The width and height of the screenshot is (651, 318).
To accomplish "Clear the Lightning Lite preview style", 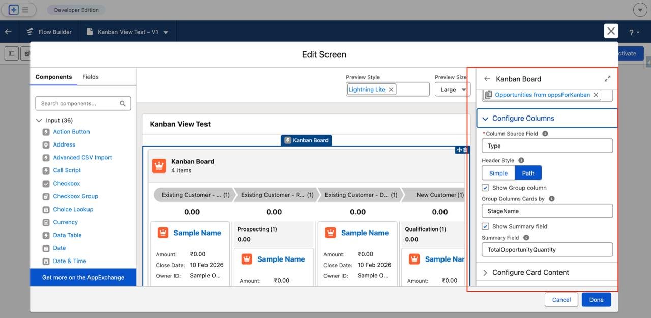I will click(391, 90).
